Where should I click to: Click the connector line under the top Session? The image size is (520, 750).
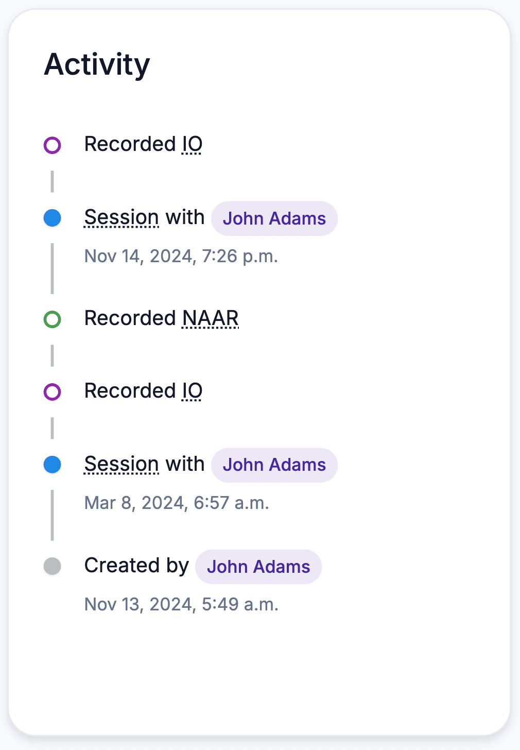point(52,268)
